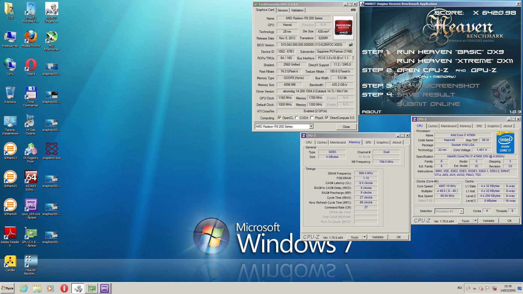Open Graphics tab in right CPU-Z window
The height and width of the screenshot is (294, 523).
(493, 126)
